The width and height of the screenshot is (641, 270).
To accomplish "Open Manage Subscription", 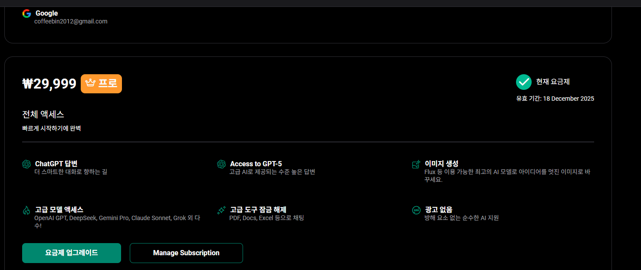I will click(x=186, y=253).
